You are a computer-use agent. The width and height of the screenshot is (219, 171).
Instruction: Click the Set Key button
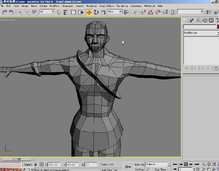tap(140, 169)
